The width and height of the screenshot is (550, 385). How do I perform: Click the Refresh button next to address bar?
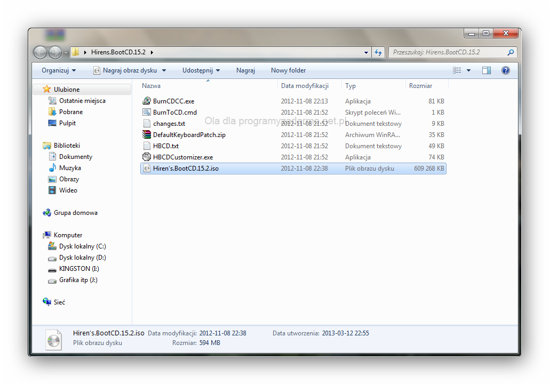click(378, 53)
